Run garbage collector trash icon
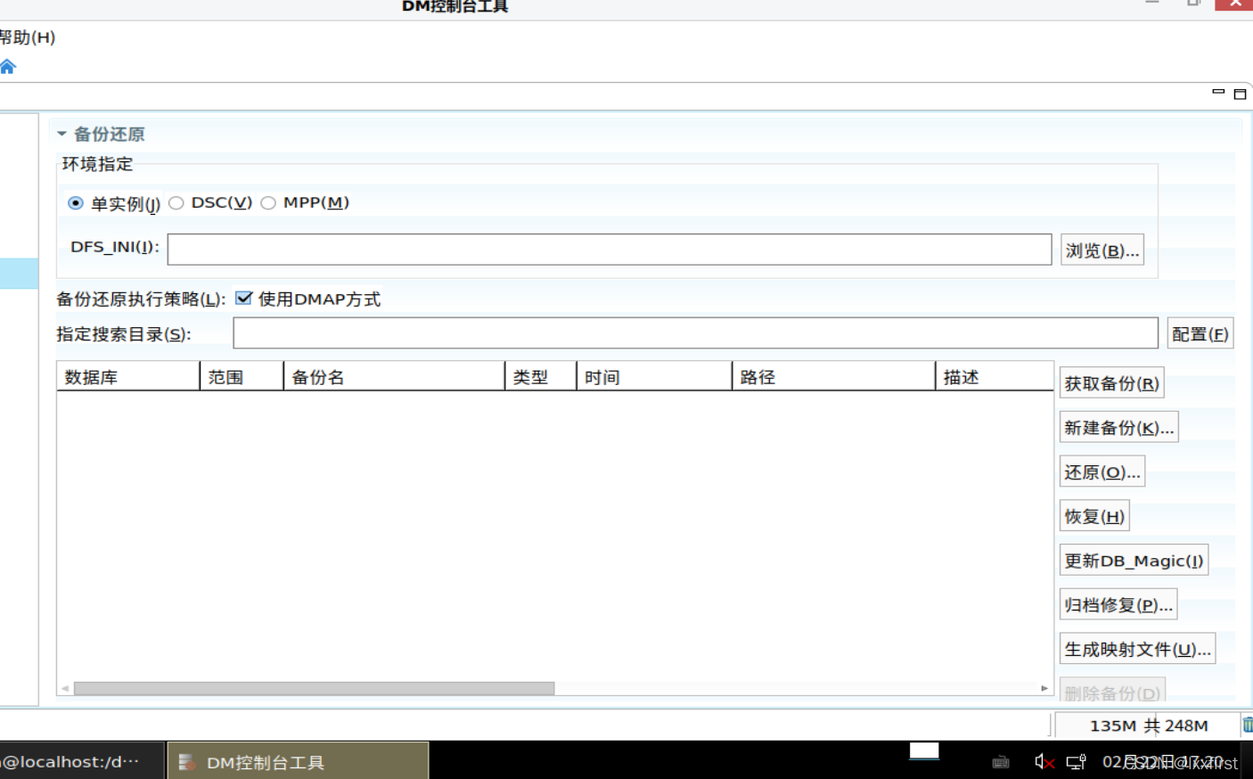The image size is (1253, 779). 1248,726
